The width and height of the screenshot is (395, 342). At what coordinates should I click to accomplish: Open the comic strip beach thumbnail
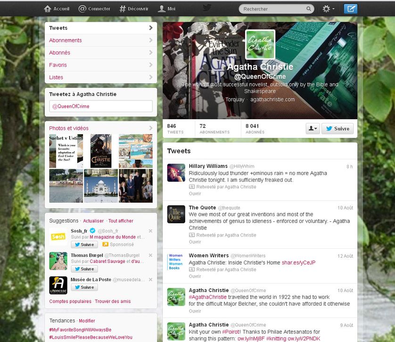tap(136, 151)
